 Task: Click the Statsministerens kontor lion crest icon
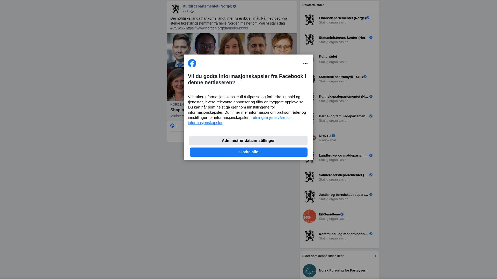point(310,40)
